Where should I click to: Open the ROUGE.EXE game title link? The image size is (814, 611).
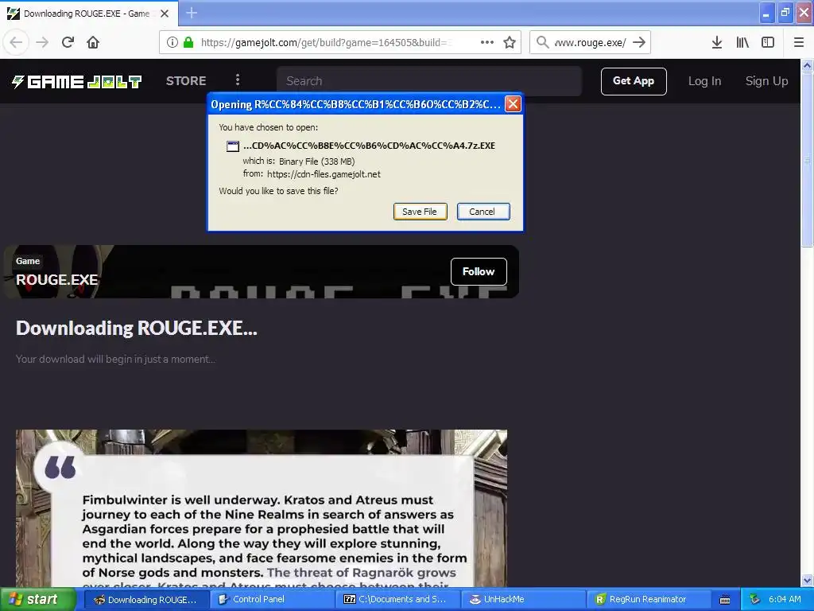click(x=57, y=279)
